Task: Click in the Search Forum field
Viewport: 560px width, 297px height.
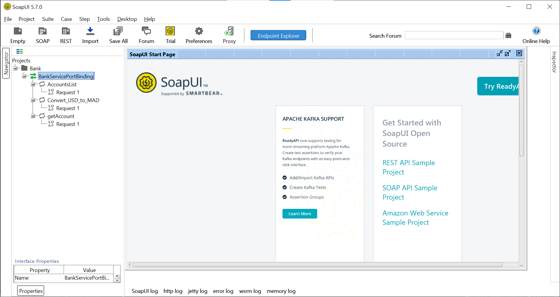Action: 454,36
